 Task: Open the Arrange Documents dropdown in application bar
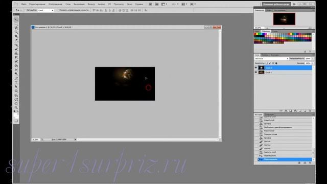[184, 4]
